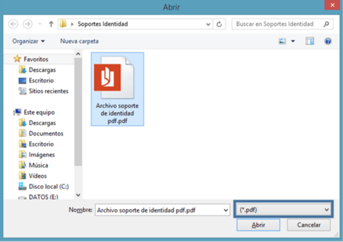Open Descargas under Favoritos
Viewport: 343px width, 242px height.
pyautogui.click(x=42, y=70)
